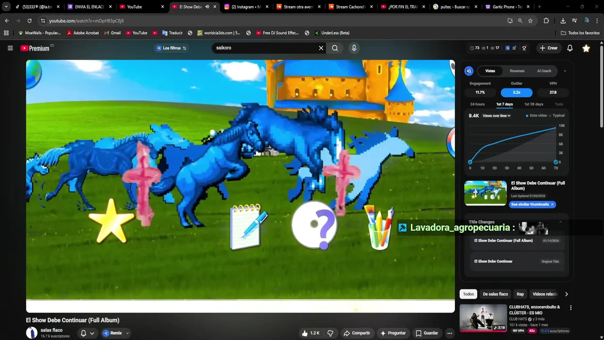Open Chrome tab search dropdown
This screenshot has width=604, height=340.
tap(6, 7)
